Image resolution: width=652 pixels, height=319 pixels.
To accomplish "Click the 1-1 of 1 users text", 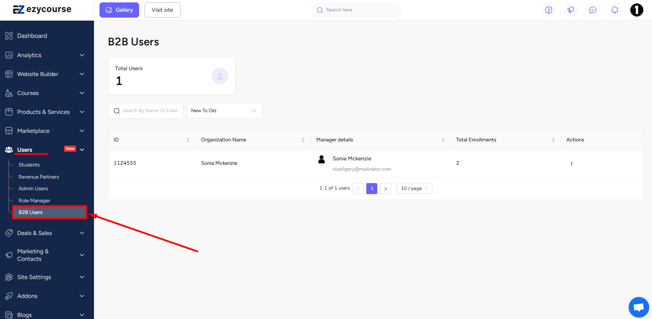I will coord(335,188).
